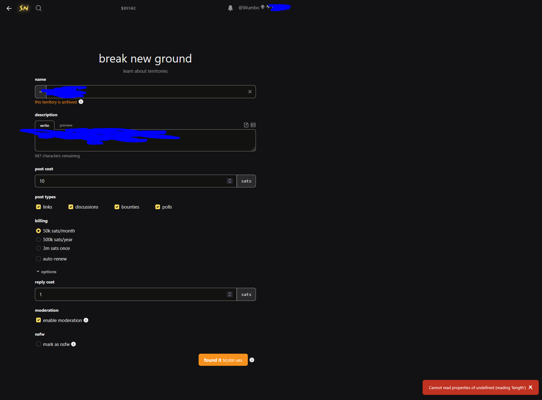Adjust post cost with the stepper arrows
Image resolution: width=542 pixels, height=400 pixels.
pos(230,181)
